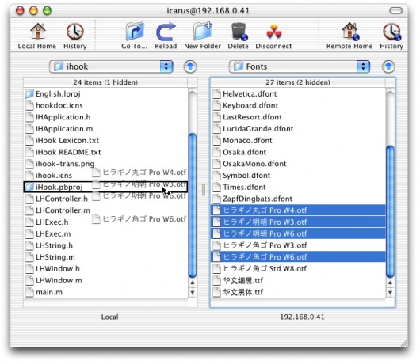Toggle the toolbar pill button

coord(395,11)
